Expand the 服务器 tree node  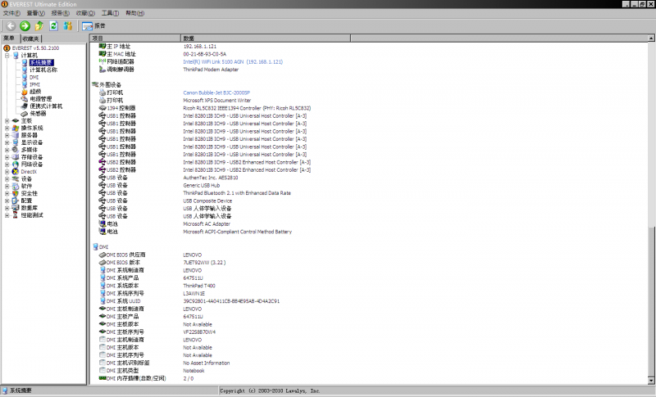coord(7,135)
